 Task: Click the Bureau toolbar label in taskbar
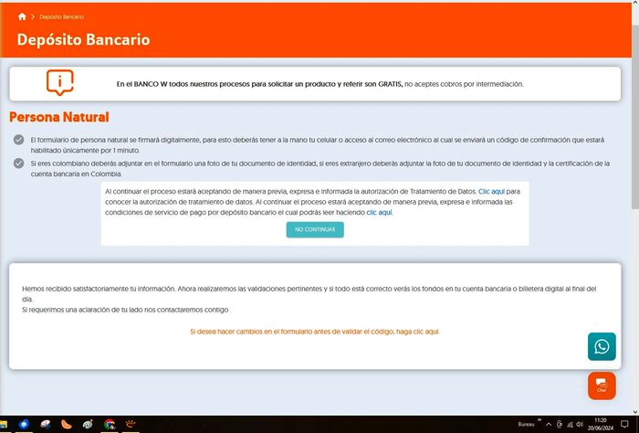tap(526, 425)
